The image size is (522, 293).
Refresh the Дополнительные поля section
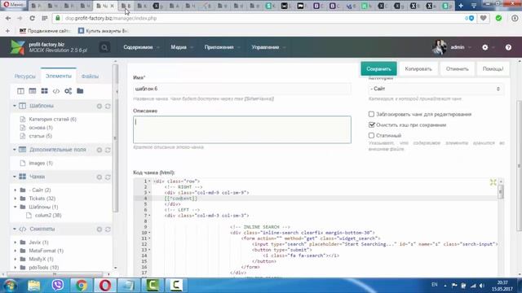coord(108,150)
